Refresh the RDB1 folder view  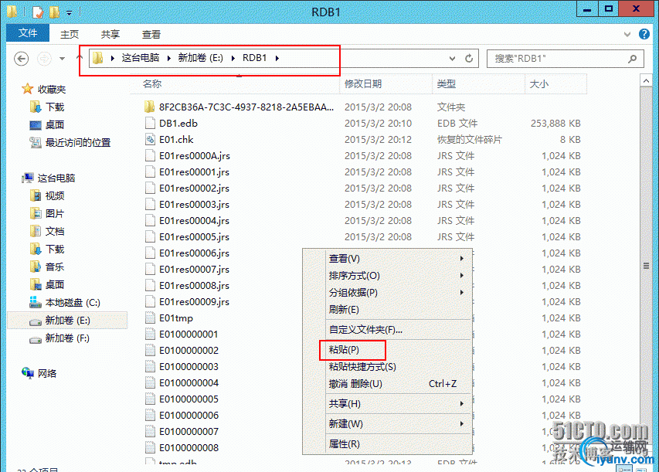pos(469,59)
